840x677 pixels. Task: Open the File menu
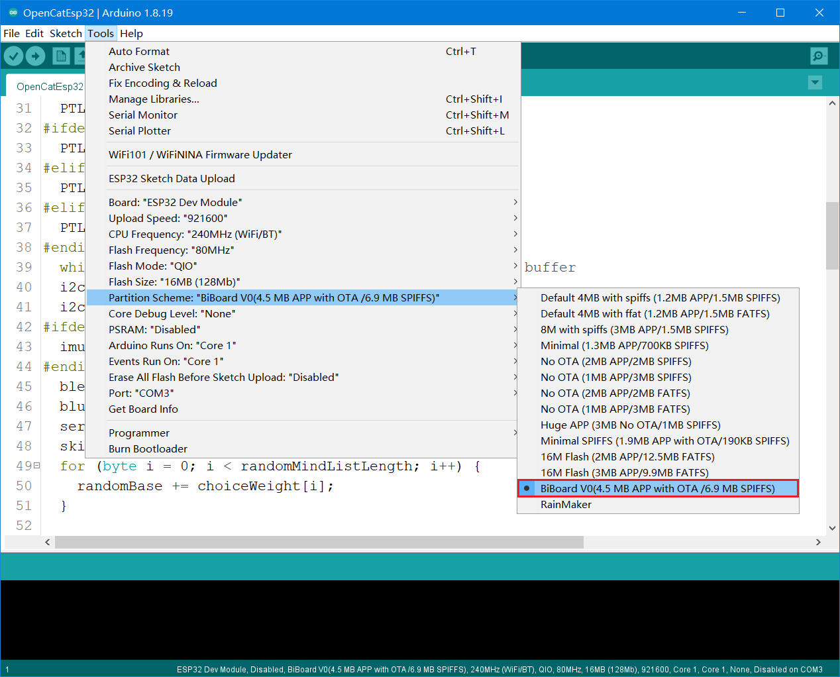click(x=12, y=33)
